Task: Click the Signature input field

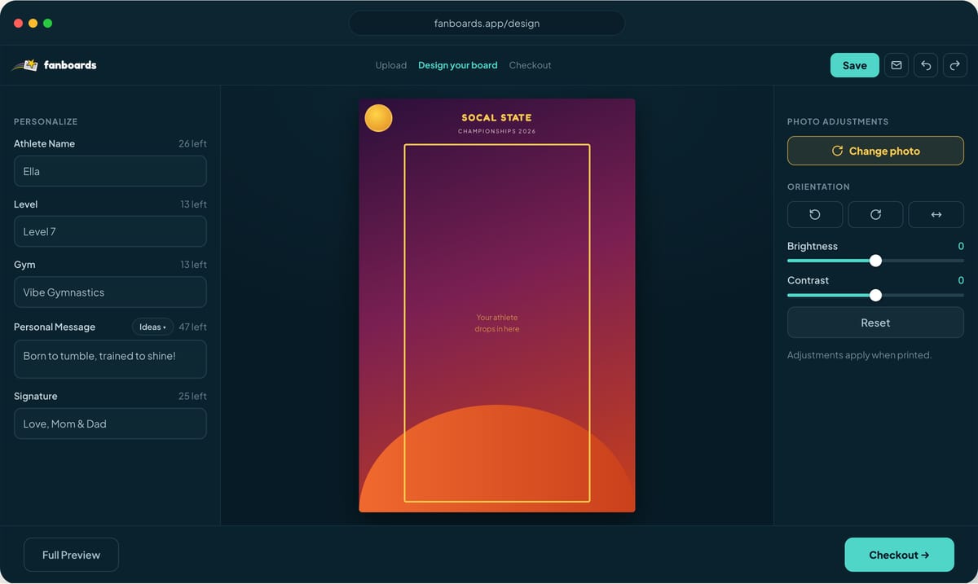Action: point(110,424)
